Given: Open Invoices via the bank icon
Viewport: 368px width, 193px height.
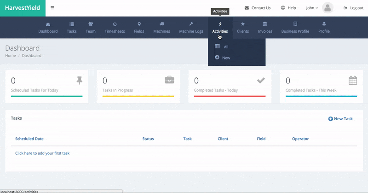Looking at the screenshot, I should click(x=264, y=24).
